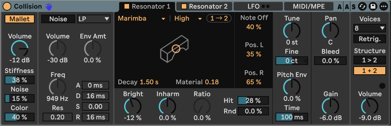The image size is (391, 126).
Task: Select the 1 > 2 structure
Action: pyautogui.click(x=370, y=60)
